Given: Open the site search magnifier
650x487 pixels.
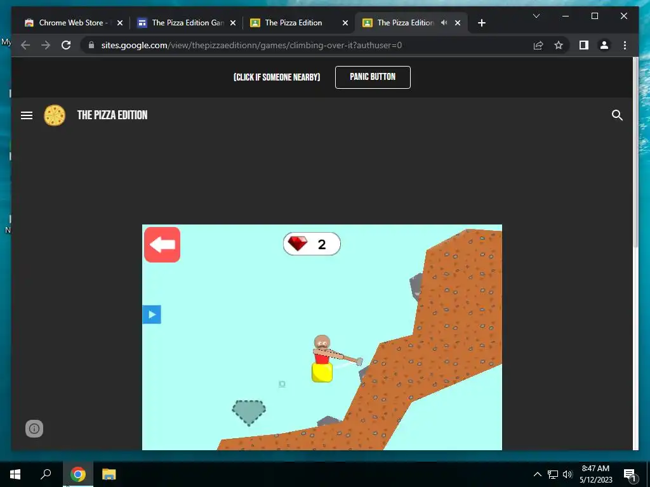Looking at the screenshot, I should 617,115.
